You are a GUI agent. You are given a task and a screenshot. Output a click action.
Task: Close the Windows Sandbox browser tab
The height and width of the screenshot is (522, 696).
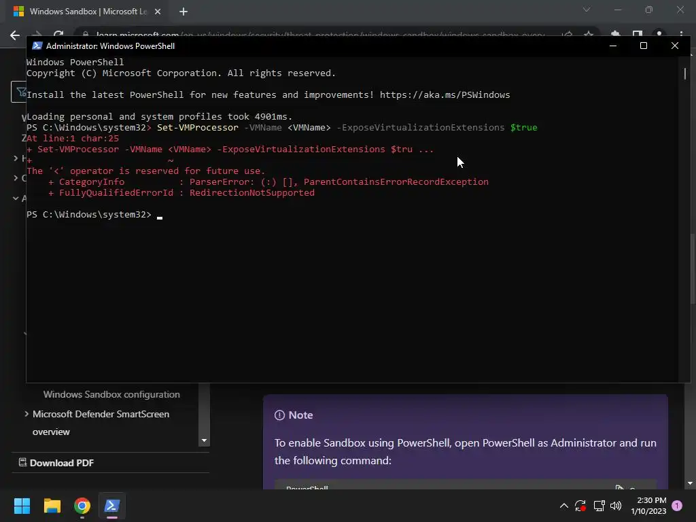pyautogui.click(x=158, y=12)
